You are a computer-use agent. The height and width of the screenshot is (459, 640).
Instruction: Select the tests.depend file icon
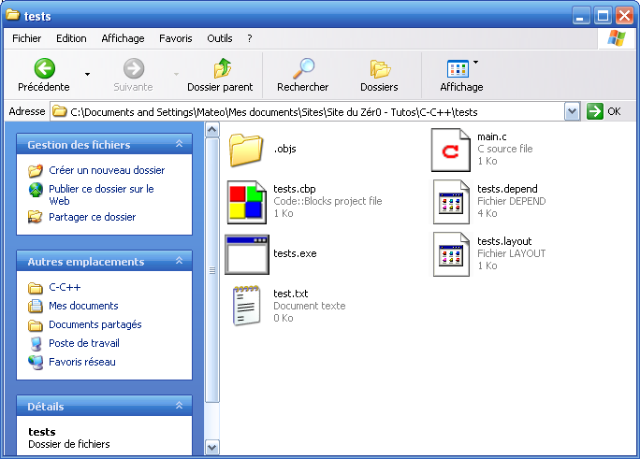point(450,201)
